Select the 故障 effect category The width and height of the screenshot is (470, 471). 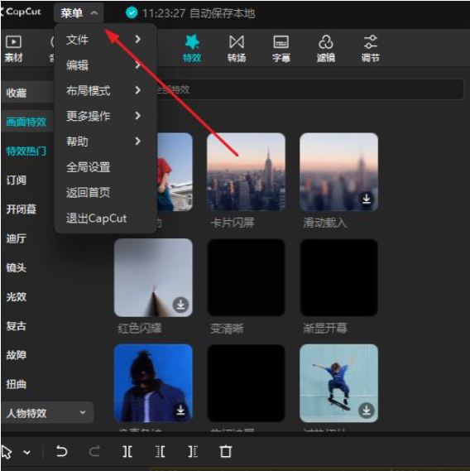[17, 355]
